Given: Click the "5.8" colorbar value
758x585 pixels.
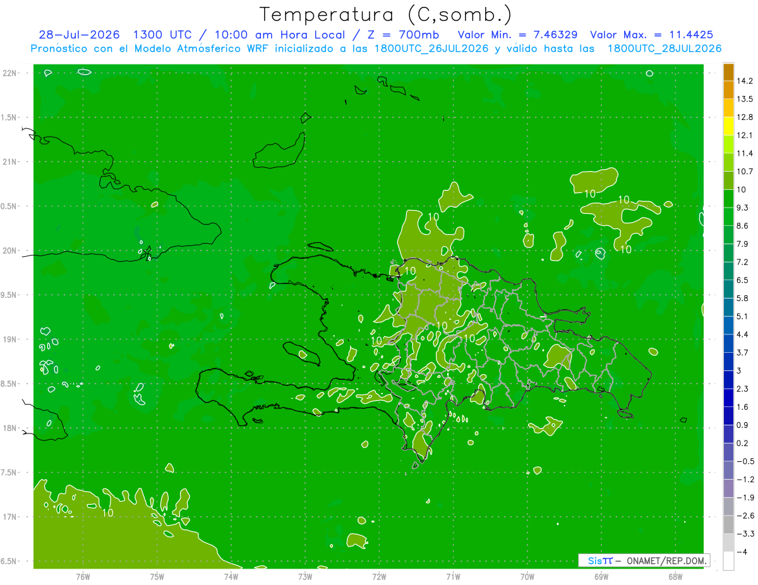Looking at the screenshot, I should coord(743,298).
